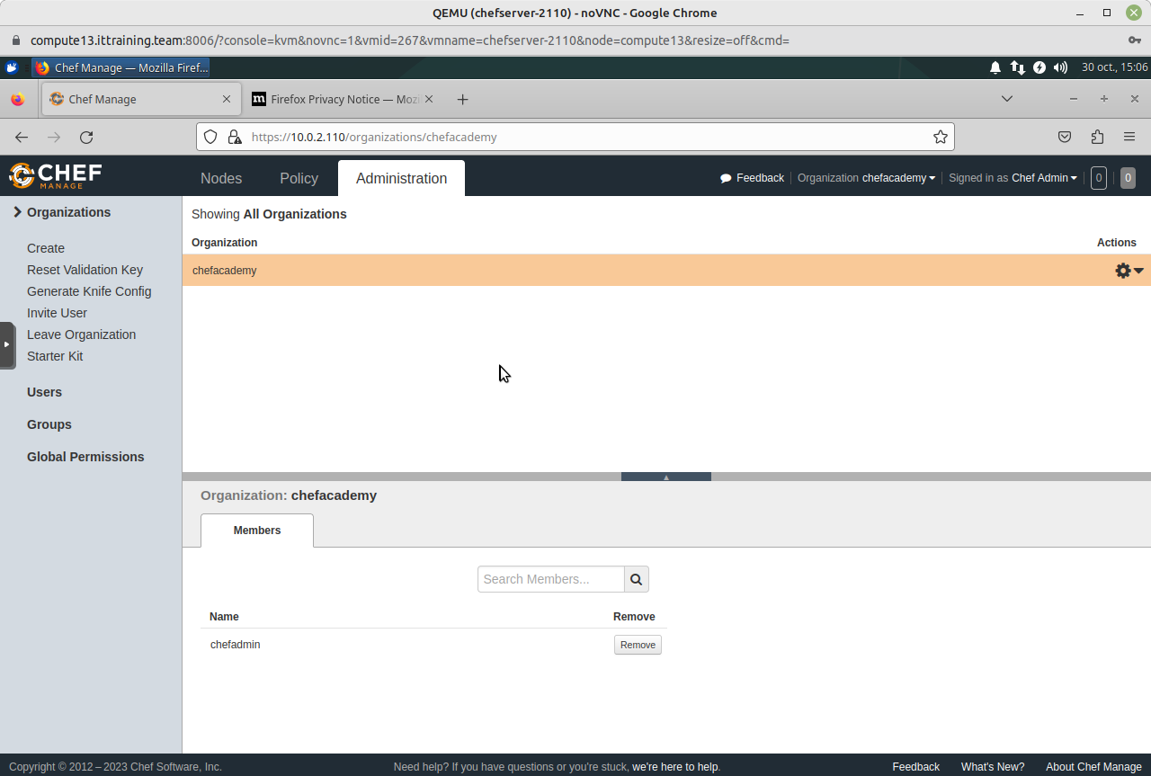The height and width of the screenshot is (776, 1151).
Task: Click the site security padlock in Firefox
Action: (235, 137)
